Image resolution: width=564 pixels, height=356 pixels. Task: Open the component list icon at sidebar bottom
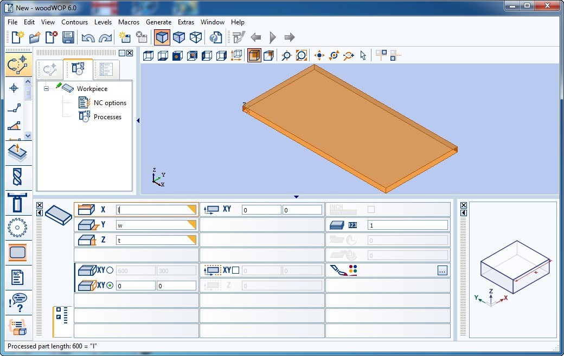click(17, 327)
